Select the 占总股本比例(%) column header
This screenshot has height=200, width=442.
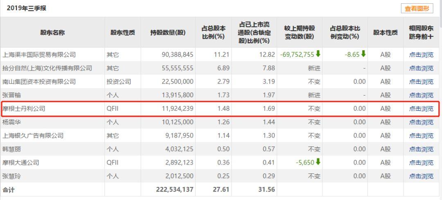[213, 32]
